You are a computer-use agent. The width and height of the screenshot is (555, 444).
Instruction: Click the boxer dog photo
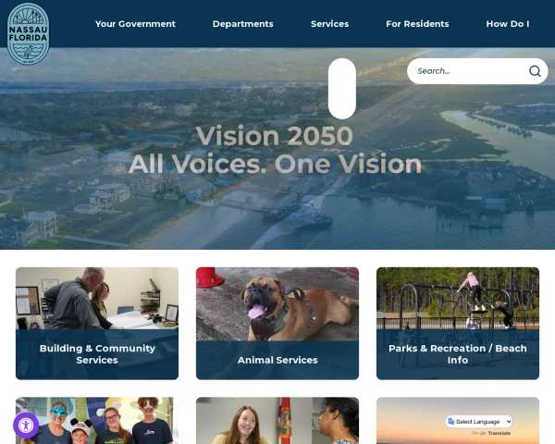click(x=277, y=304)
